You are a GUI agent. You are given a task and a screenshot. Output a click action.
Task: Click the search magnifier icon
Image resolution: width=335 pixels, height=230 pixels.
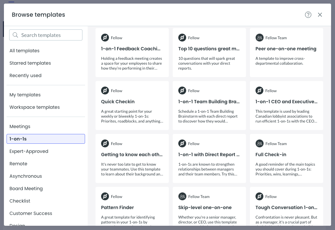(x=15, y=35)
